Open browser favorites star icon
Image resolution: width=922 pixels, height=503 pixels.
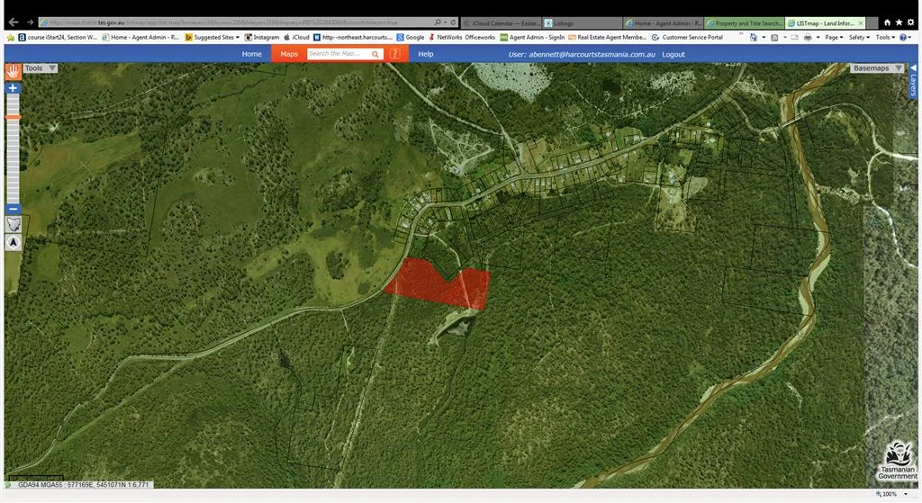[899, 22]
